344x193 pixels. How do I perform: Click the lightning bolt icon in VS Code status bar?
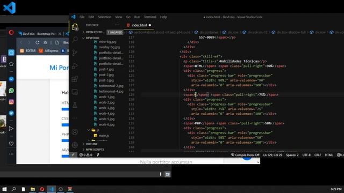pos(98,155)
